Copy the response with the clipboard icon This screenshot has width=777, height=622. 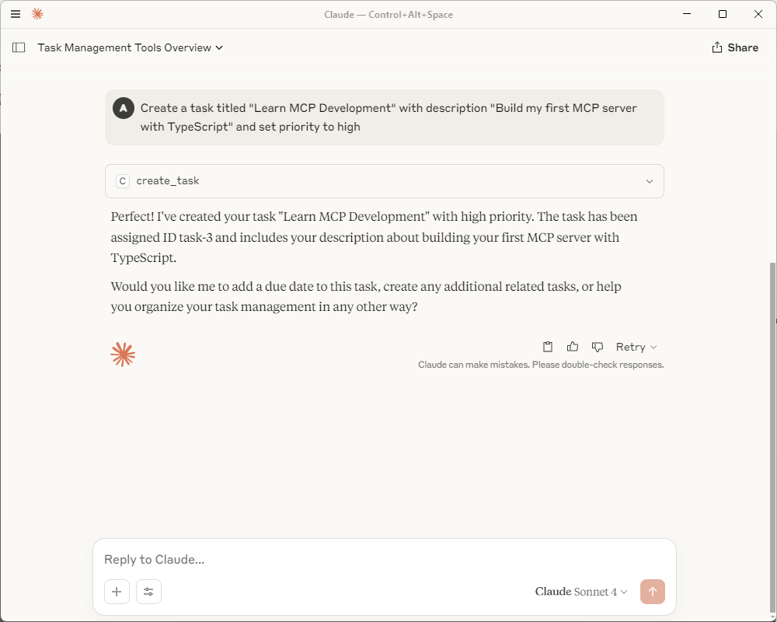click(548, 347)
